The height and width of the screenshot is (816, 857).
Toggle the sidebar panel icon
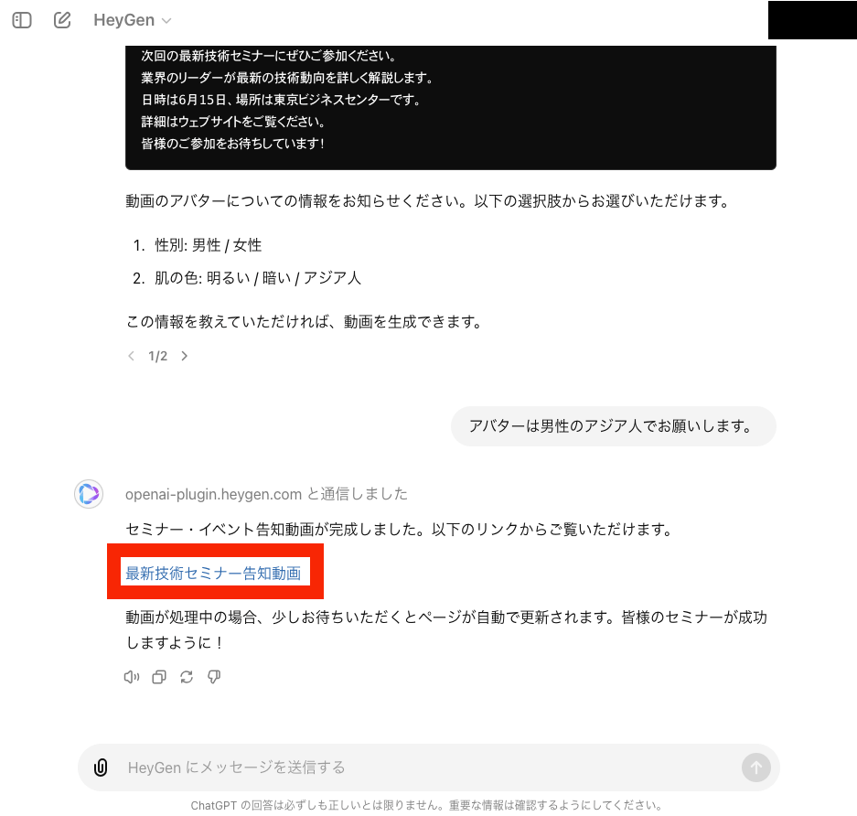pyautogui.click(x=22, y=20)
